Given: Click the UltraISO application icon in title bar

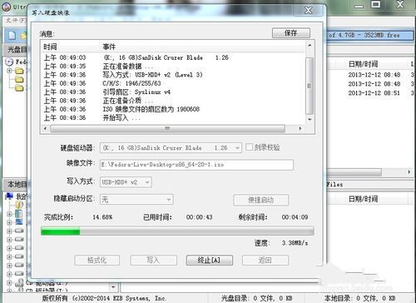Looking at the screenshot, I should [7, 7].
